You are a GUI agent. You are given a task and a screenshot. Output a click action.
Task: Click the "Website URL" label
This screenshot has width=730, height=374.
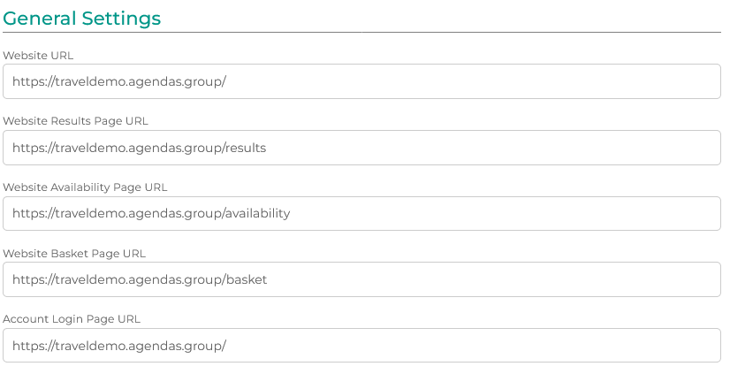(38, 55)
